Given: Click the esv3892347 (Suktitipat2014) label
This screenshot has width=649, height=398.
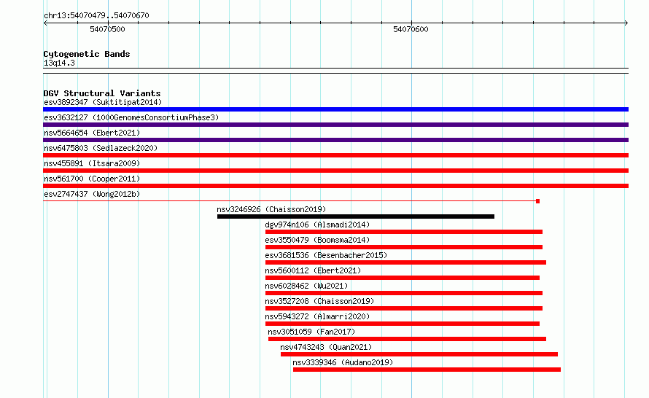Looking at the screenshot, I should click(x=103, y=102).
